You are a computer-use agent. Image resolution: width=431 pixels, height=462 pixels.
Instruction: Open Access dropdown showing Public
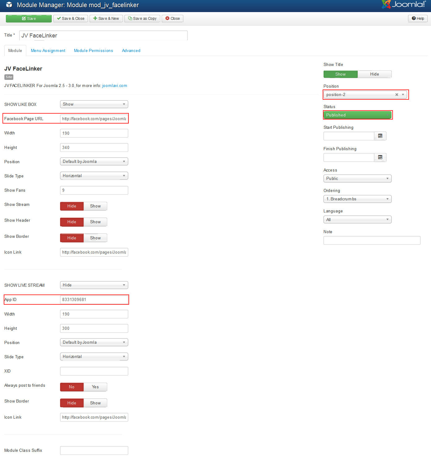point(358,179)
